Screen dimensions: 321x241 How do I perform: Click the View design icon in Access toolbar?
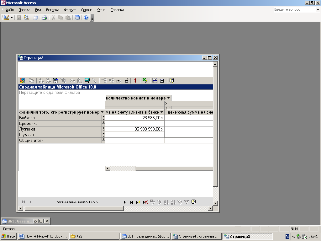(7, 18)
